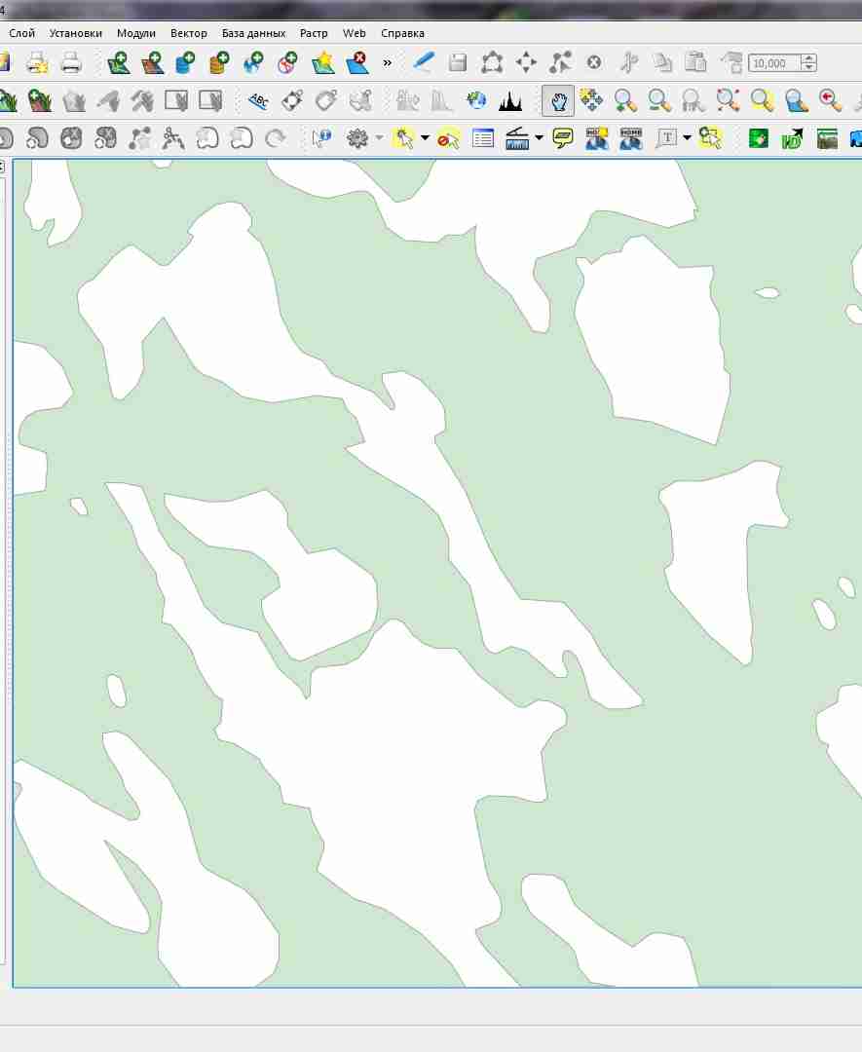Viewport: 862px width, 1052px height.
Task: Click Deselect Features from All Layers icon
Action: pos(448,139)
